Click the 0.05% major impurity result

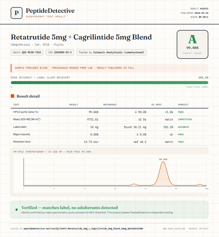(x=94, y=134)
